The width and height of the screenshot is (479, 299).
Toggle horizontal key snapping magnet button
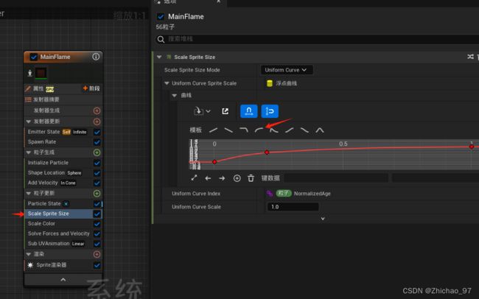[248, 111]
